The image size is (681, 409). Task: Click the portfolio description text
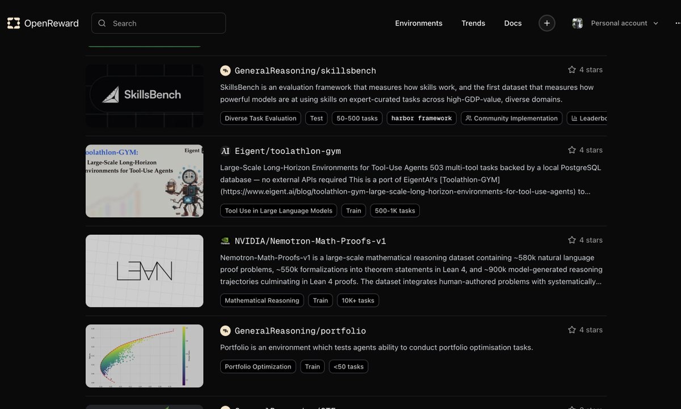coord(377,347)
